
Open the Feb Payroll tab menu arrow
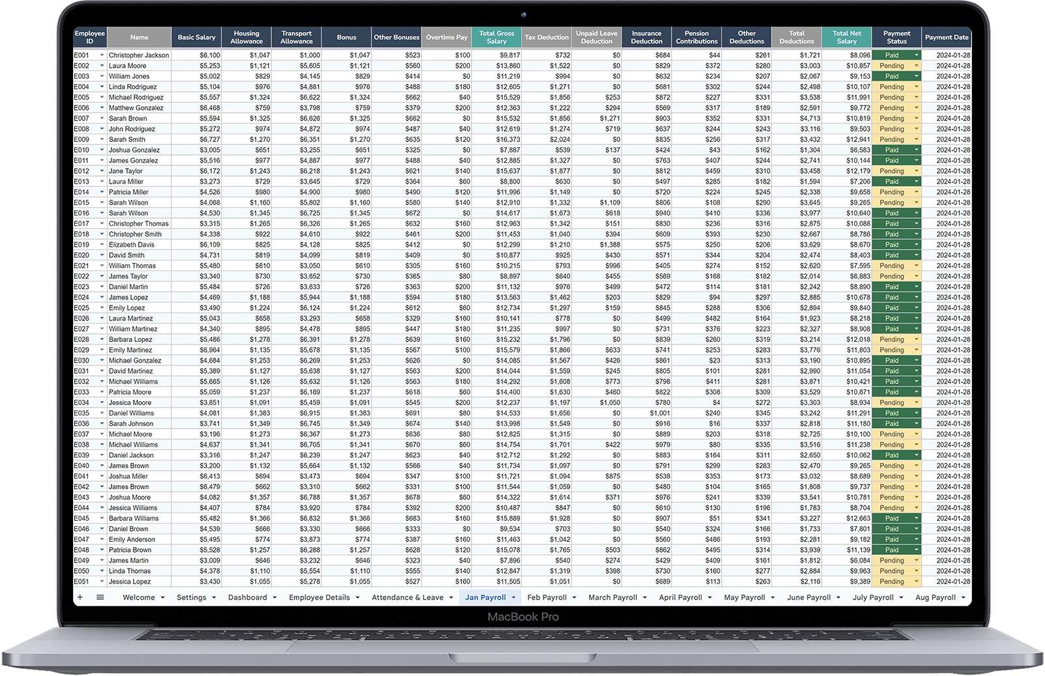pos(573,597)
